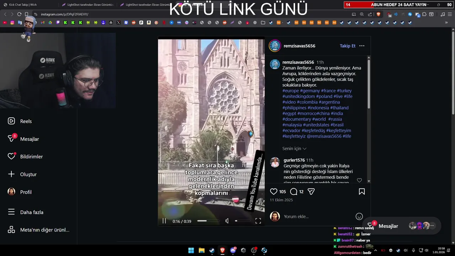Share the post with the paper-plane icon
The image size is (455, 256).
(311, 192)
